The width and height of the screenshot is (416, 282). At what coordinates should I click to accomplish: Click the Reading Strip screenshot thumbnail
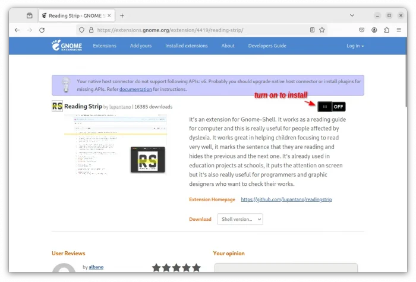[115, 144]
